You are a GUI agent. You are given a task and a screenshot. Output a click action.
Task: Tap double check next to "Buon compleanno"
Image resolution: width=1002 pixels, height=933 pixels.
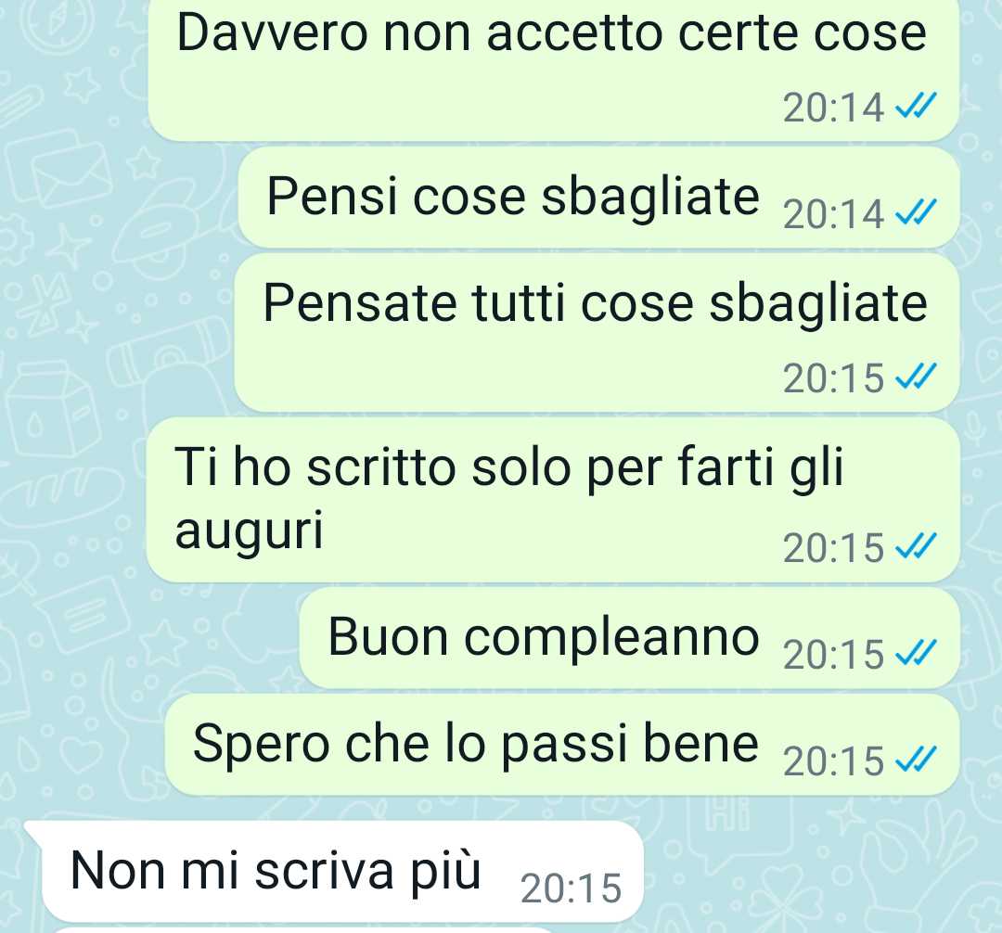[916, 653]
